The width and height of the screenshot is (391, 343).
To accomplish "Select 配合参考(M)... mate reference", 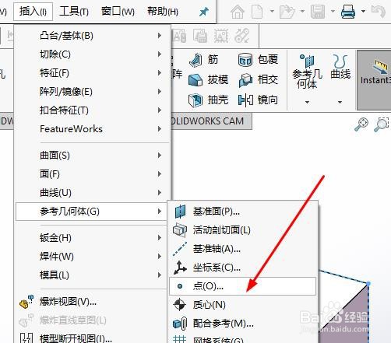I will [242, 324].
